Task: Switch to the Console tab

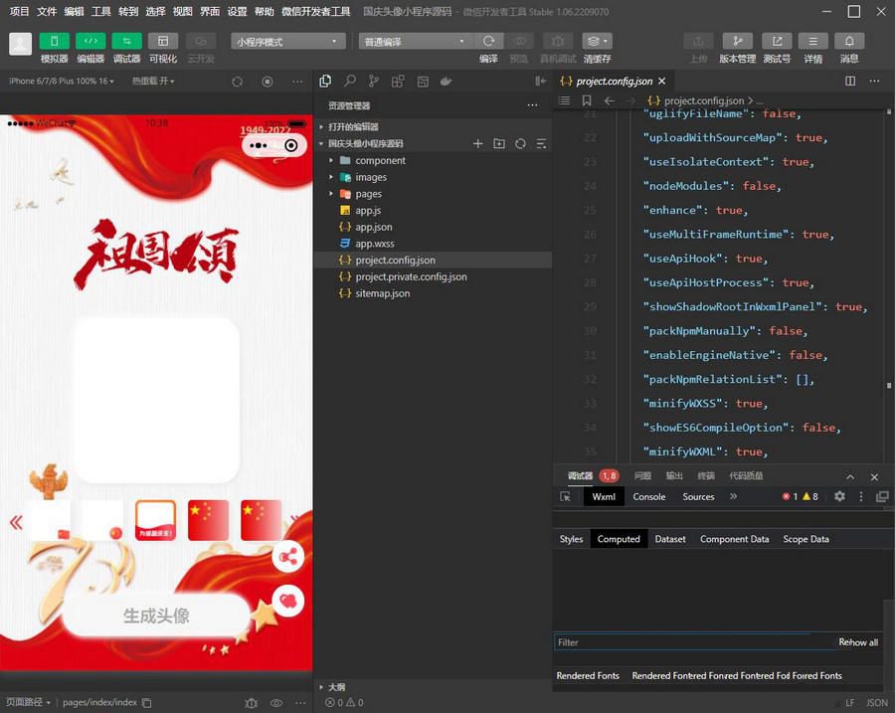Action: pyautogui.click(x=649, y=496)
